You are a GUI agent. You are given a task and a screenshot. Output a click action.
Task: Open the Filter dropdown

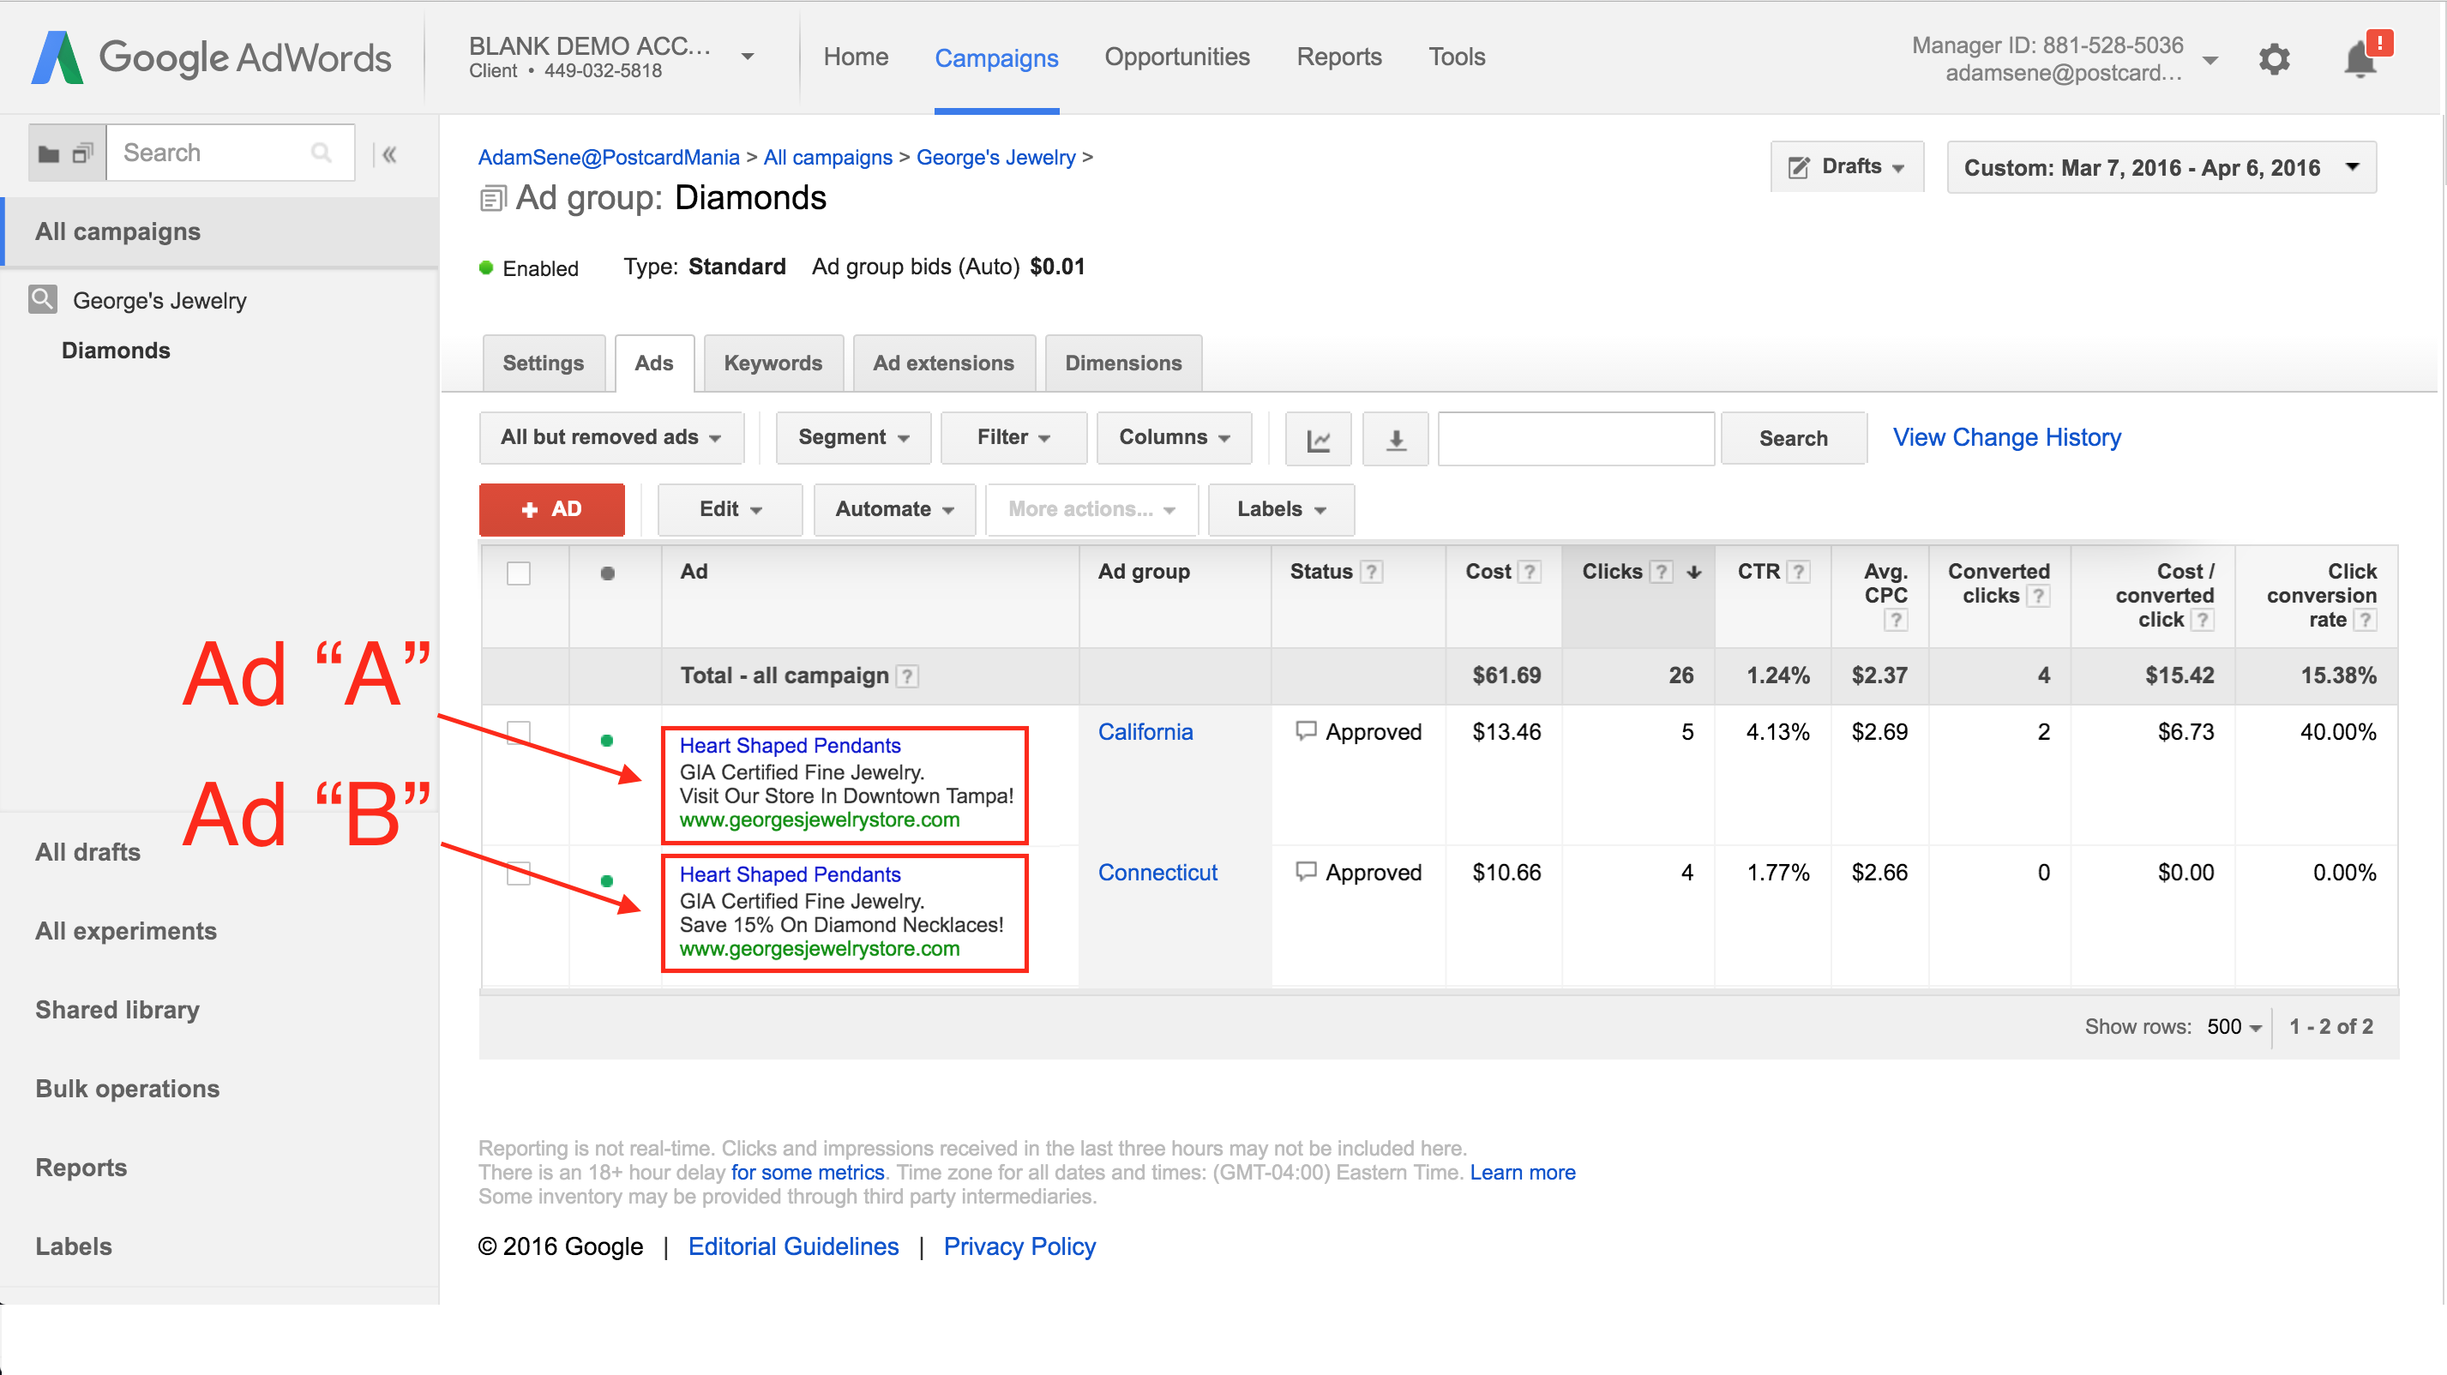(x=1013, y=437)
